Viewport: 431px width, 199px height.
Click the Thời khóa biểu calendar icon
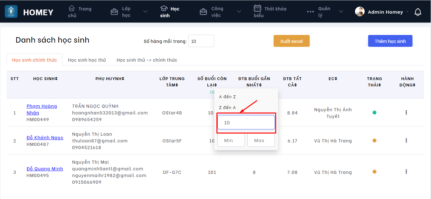[x=257, y=8]
